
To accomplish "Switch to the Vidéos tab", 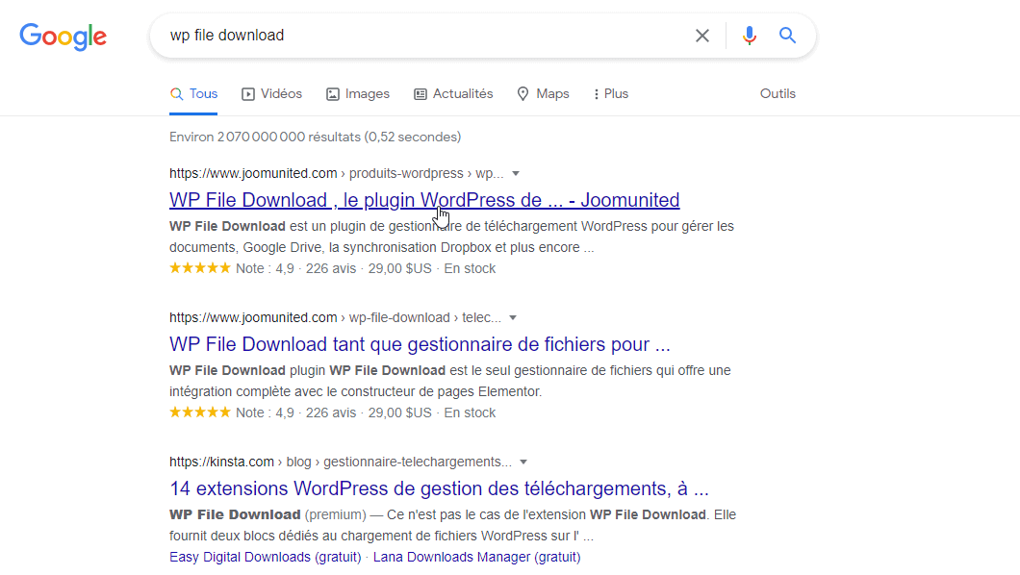I will [272, 94].
